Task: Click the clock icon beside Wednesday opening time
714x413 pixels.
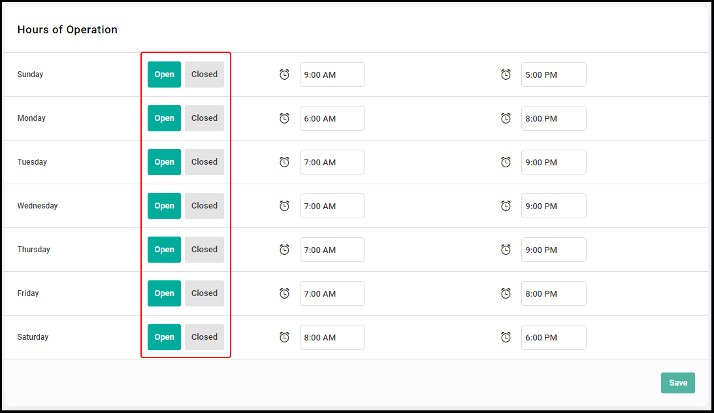Action: coord(284,205)
